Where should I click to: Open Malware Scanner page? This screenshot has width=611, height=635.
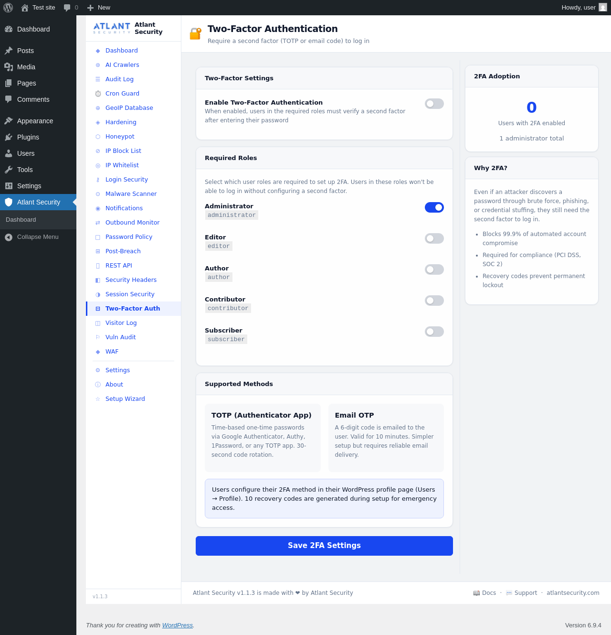point(133,194)
